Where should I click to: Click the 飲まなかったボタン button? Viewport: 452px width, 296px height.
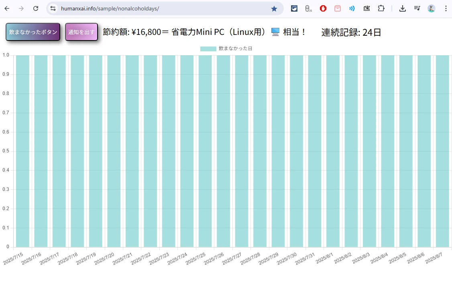pos(33,32)
